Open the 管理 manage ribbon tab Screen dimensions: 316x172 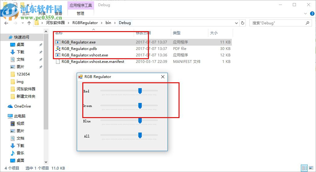80,13
